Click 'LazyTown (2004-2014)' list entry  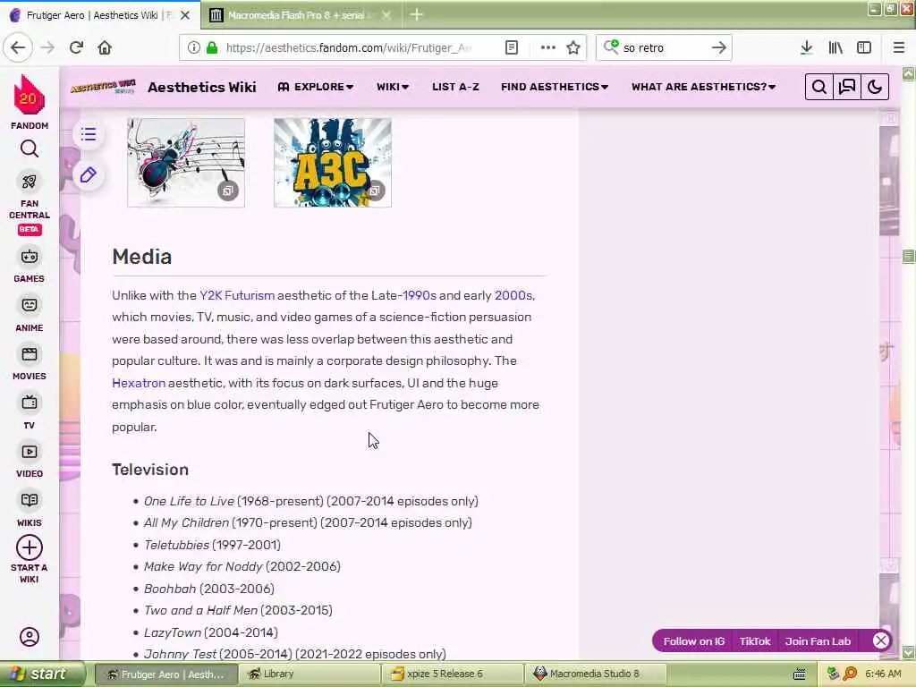coord(211,632)
